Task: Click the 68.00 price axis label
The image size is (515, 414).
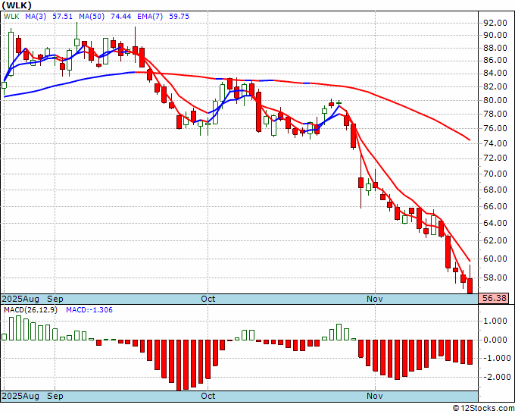Action: pyautogui.click(x=495, y=190)
